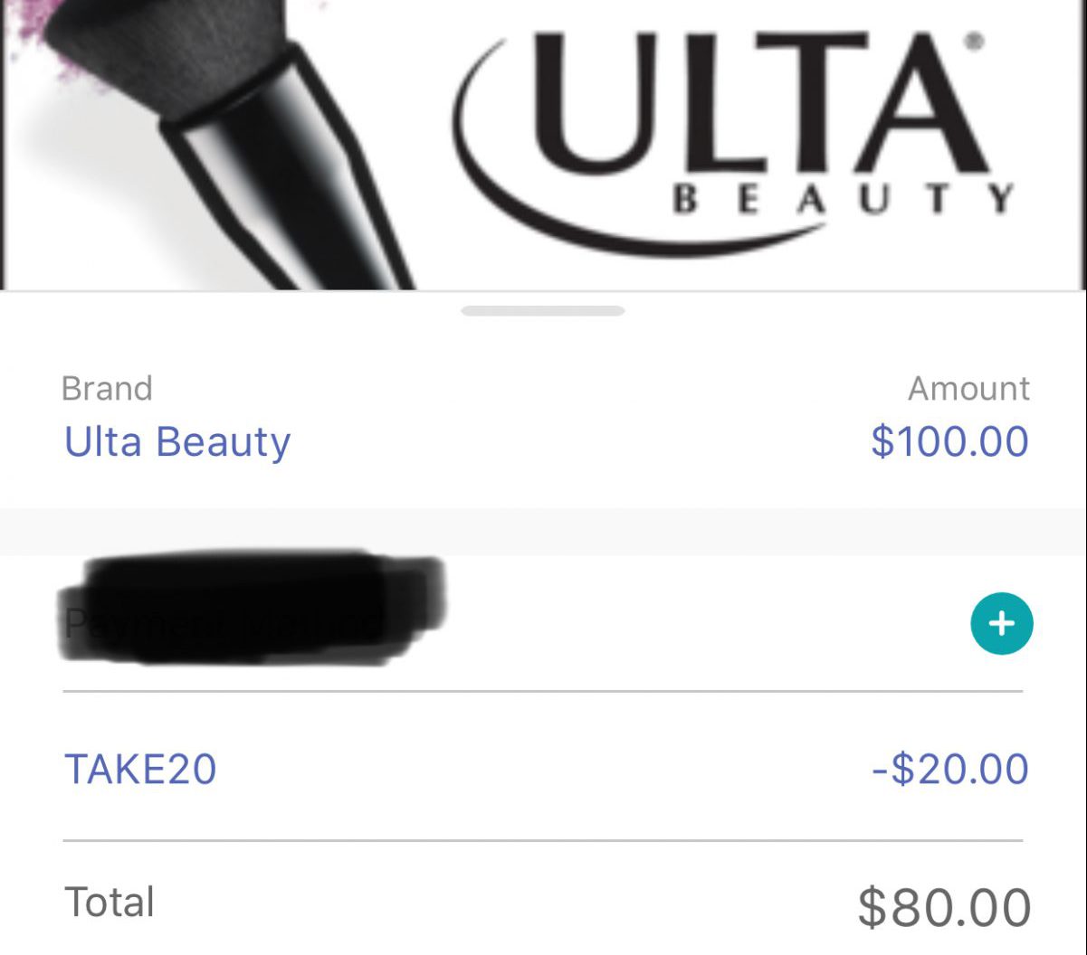The height and width of the screenshot is (955, 1087).
Task: Tap the black makeup brush image
Action: click(x=272, y=163)
